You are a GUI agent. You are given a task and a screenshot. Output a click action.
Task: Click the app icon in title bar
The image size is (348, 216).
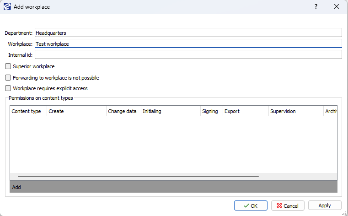point(7,7)
